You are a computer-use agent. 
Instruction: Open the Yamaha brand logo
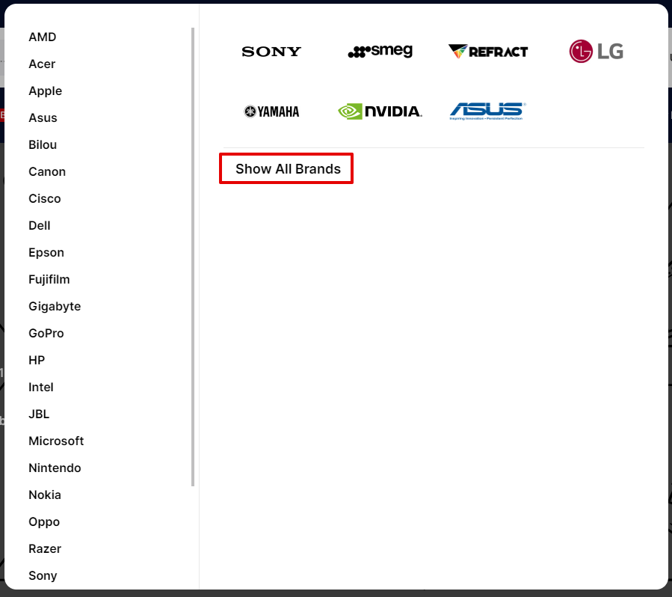pos(271,111)
